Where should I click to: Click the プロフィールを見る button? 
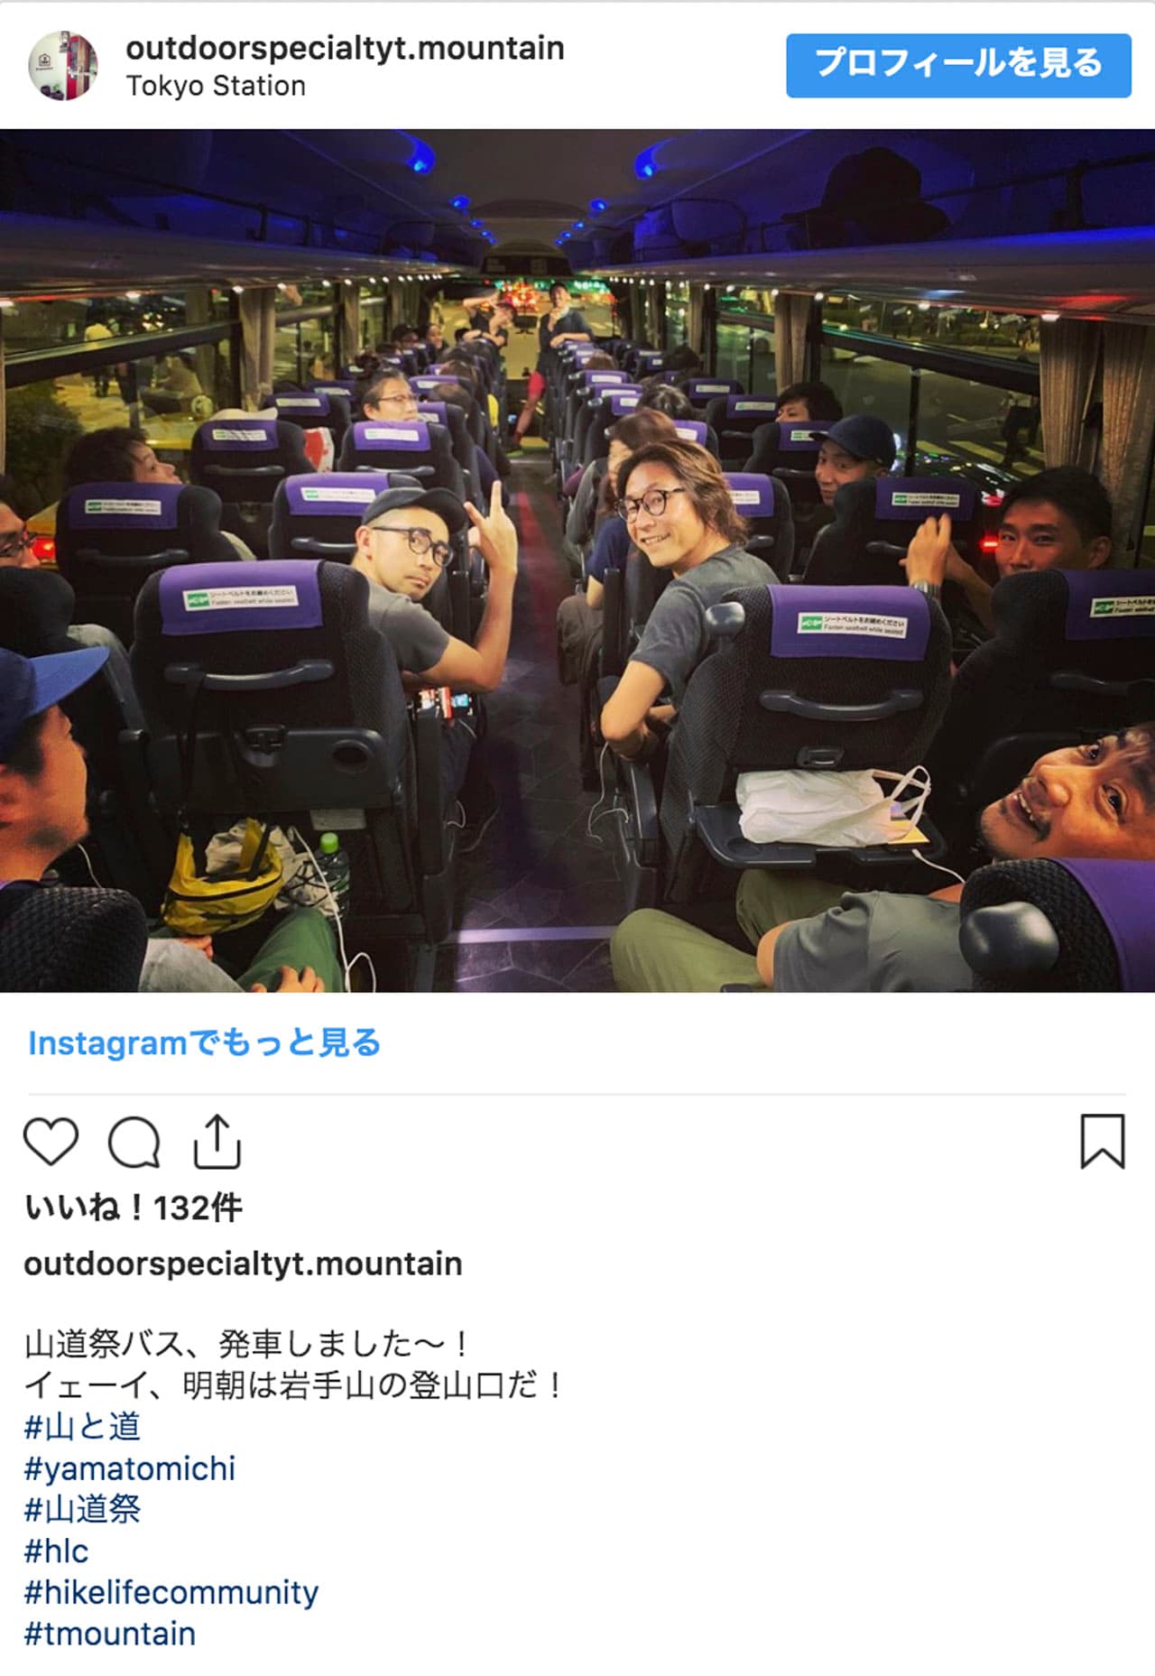click(958, 65)
